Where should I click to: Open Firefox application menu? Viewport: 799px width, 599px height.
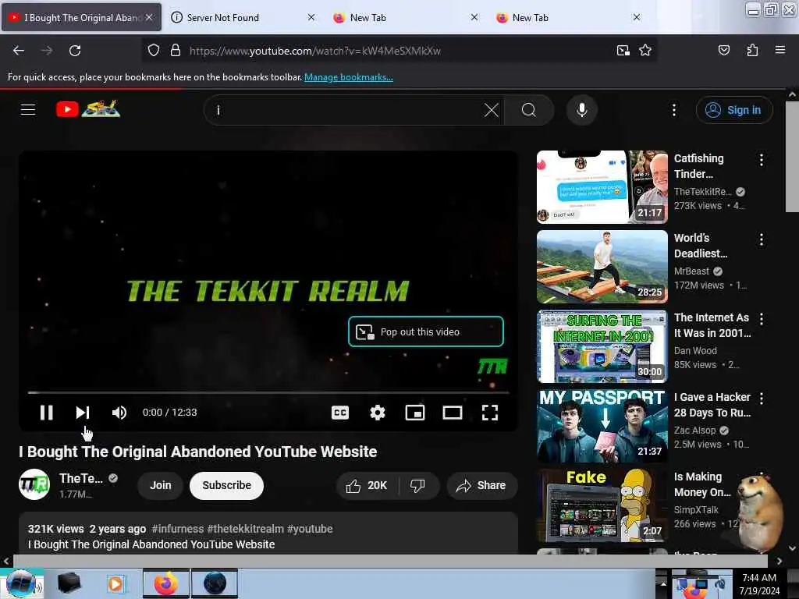(x=780, y=51)
